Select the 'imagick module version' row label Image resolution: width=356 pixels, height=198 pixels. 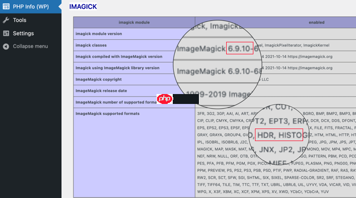click(99, 34)
